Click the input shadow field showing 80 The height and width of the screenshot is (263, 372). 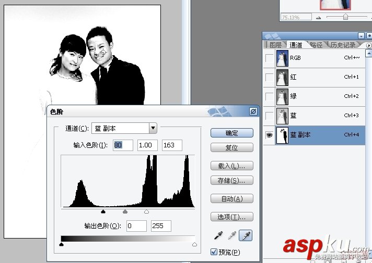pos(123,145)
